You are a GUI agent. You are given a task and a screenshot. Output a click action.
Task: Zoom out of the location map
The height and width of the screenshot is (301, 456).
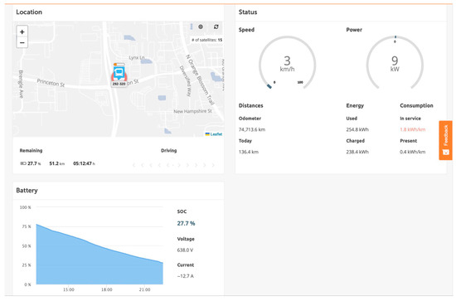(x=22, y=42)
